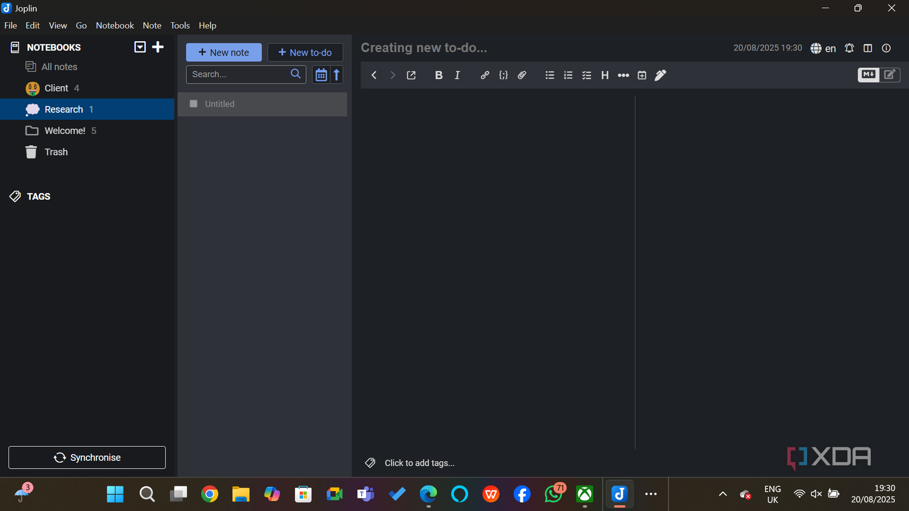Reverse the note list sort order
Image resolution: width=909 pixels, height=511 pixels.
[x=337, y=74]
